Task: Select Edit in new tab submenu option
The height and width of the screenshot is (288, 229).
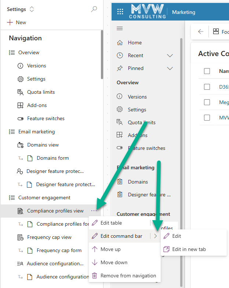Action: [189, 249]
